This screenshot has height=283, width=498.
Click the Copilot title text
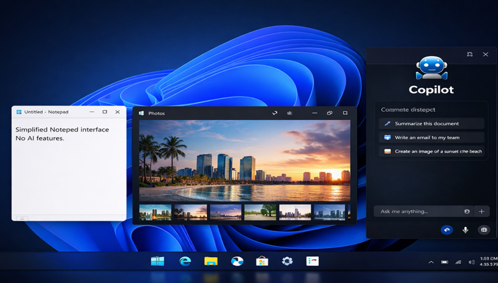click(x=431, y=90)
